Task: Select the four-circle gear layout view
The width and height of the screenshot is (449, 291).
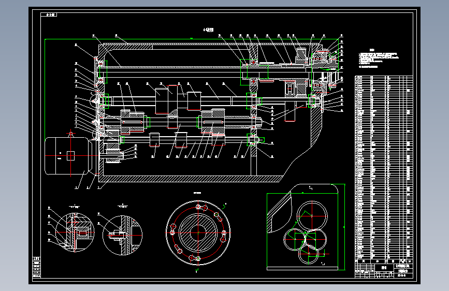Action: tap(306, 227)
